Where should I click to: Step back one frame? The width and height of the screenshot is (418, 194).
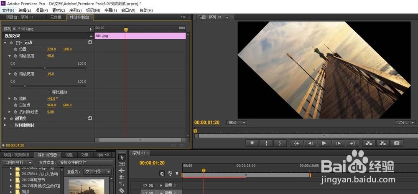310,143
